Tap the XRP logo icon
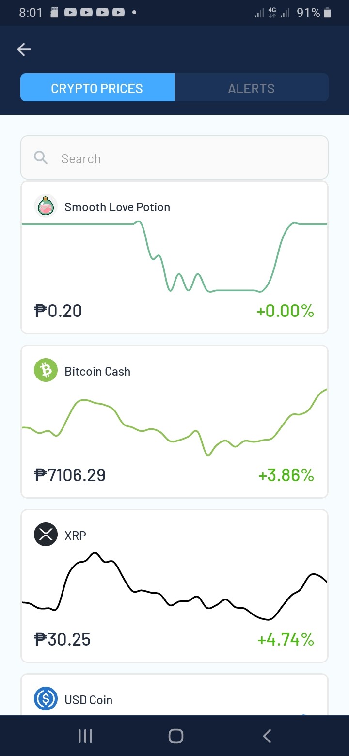349x756 pixels. pos(46,535)
